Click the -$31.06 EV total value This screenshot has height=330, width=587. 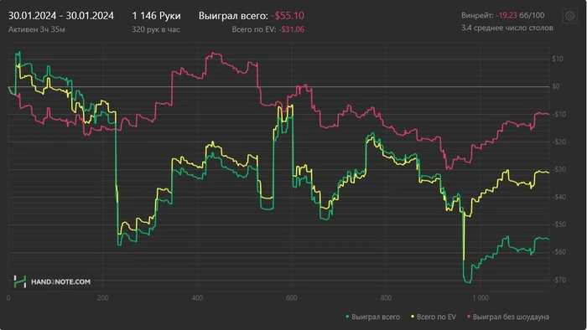291,29
